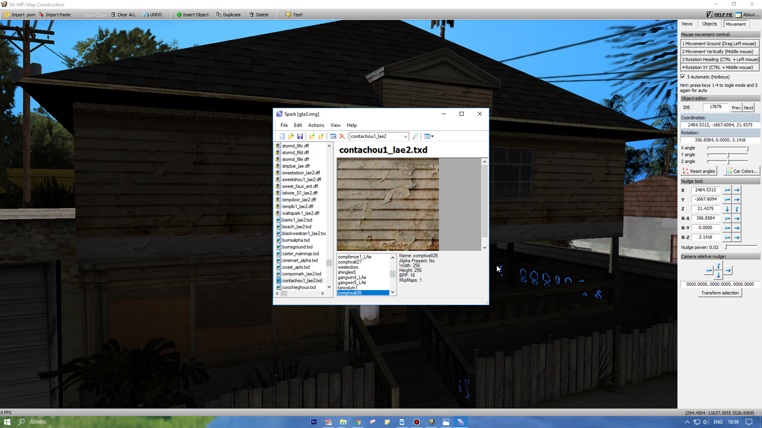The height and width of the screenshot is (428, 762).
Task: Select carter_mainmap.txd in file list
Action: click(300, 254)
